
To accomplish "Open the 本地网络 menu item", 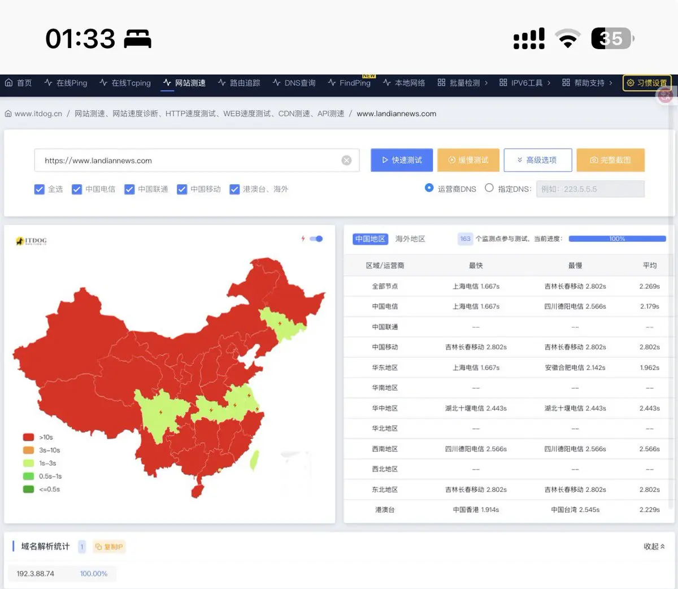I will 404,83.
